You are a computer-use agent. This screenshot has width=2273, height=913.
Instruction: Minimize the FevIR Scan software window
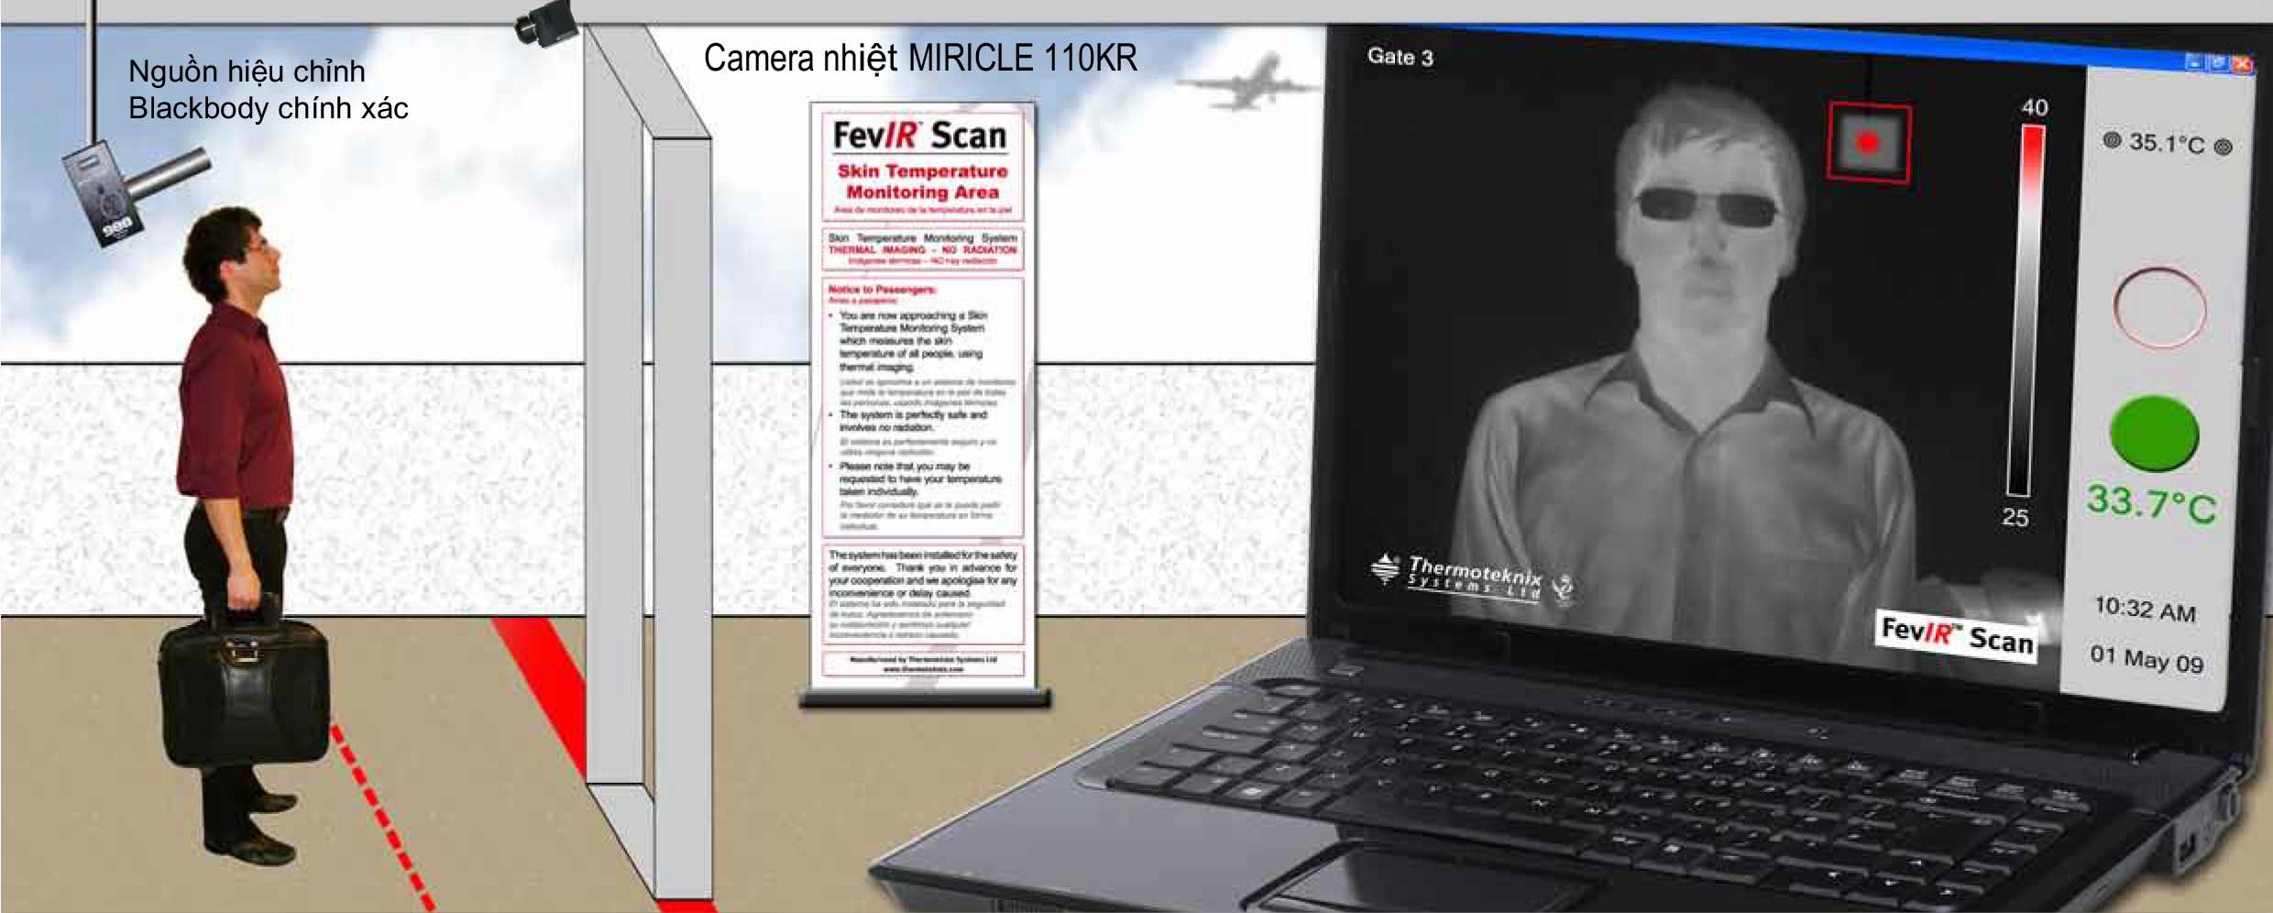pyautogui.click(x=2194, y=60)
